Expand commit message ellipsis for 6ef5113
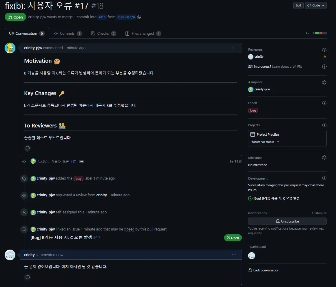The image size is (336, 287). (81, 162)
